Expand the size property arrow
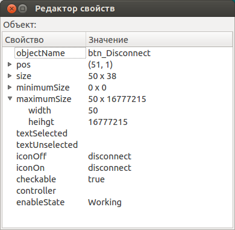The image size is (235, 230). (x=10, y=76)
